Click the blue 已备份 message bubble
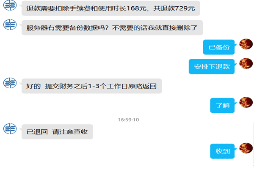Screen dimensions: 254x169 219,47
